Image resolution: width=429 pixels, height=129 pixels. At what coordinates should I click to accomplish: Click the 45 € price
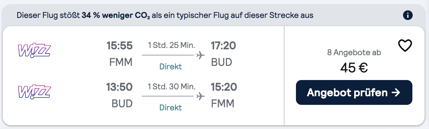coord(354,68)
